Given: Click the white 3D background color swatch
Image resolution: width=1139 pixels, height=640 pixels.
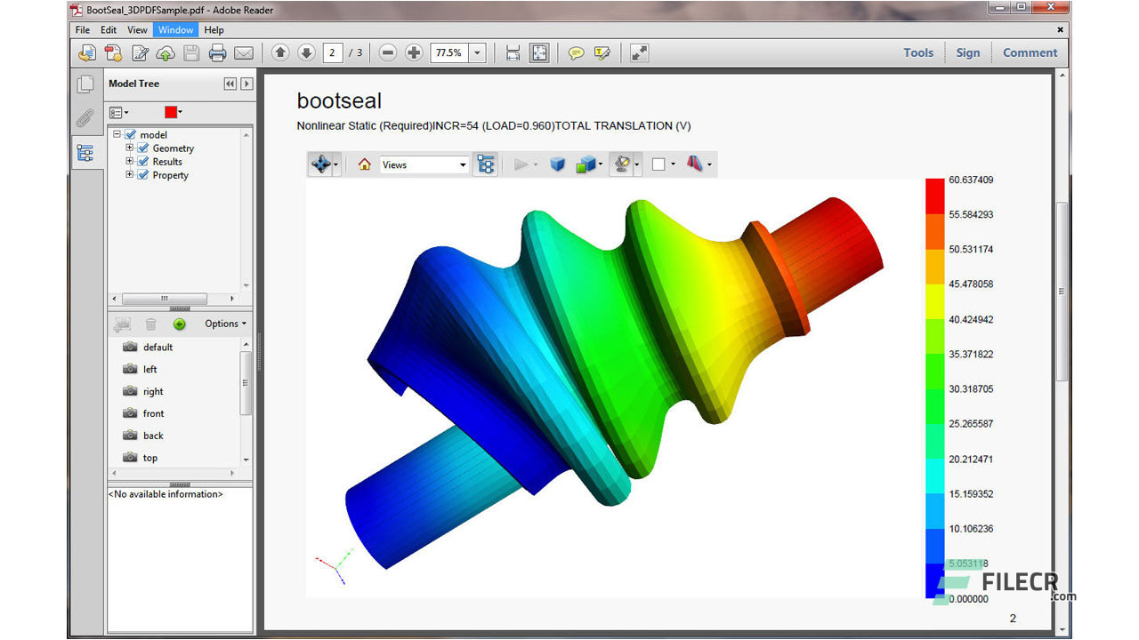Looking at the screenshot, I should [658, 164].
